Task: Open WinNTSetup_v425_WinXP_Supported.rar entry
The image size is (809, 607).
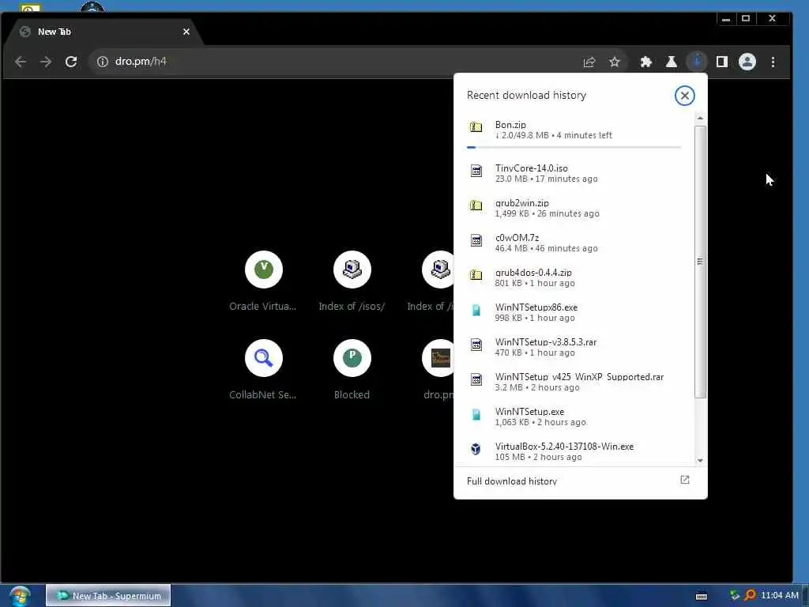Action: pos(574,382)
